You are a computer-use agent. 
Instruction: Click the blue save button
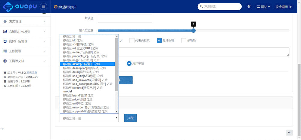[126, 80]
